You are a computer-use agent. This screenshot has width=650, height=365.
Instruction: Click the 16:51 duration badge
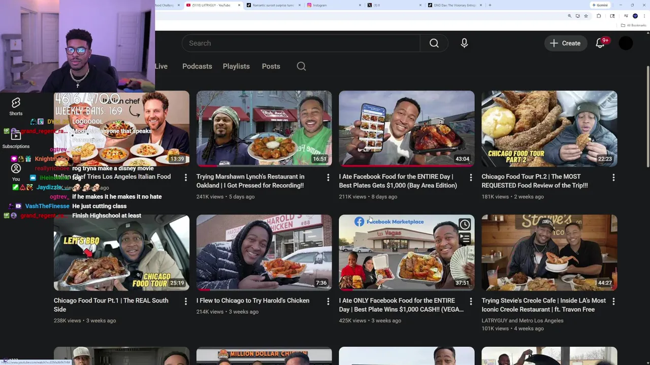319,159
